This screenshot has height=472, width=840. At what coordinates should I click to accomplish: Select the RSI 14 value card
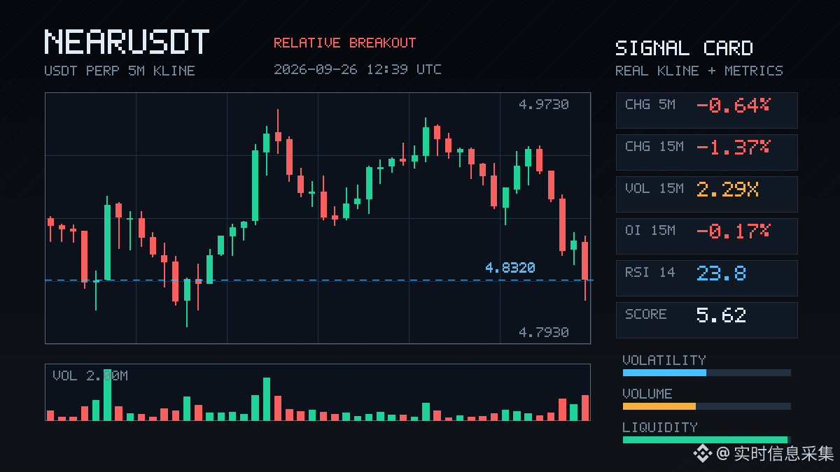click(706, 278)
